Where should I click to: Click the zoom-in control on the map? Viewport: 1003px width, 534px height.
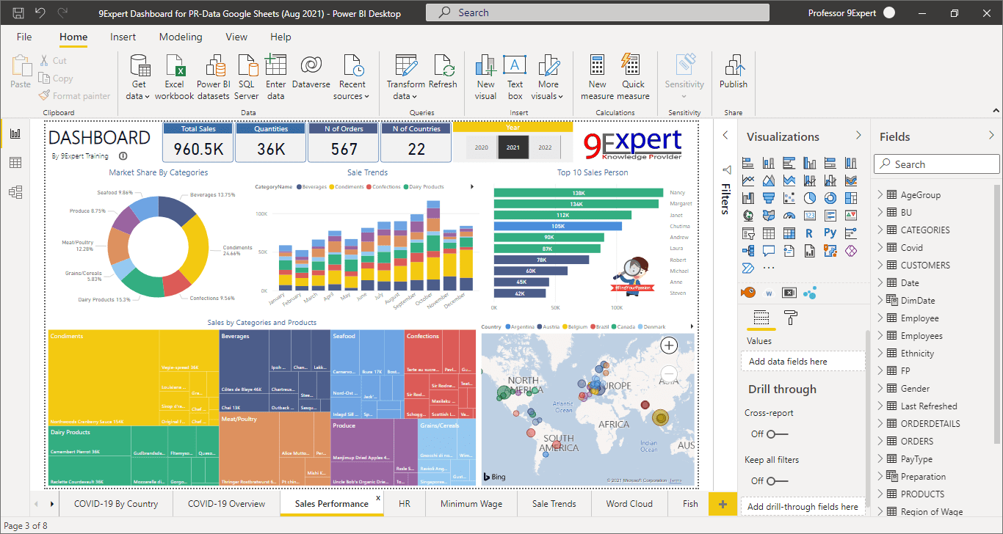point(669,345)
